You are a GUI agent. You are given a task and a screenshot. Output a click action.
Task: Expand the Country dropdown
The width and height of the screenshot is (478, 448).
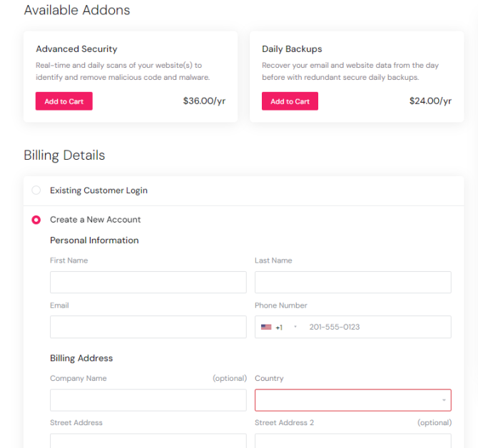353,400
